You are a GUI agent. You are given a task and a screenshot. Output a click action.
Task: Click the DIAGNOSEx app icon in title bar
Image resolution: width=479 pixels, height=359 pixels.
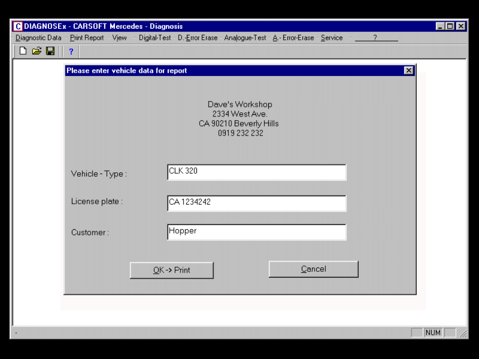click(18, 26)
